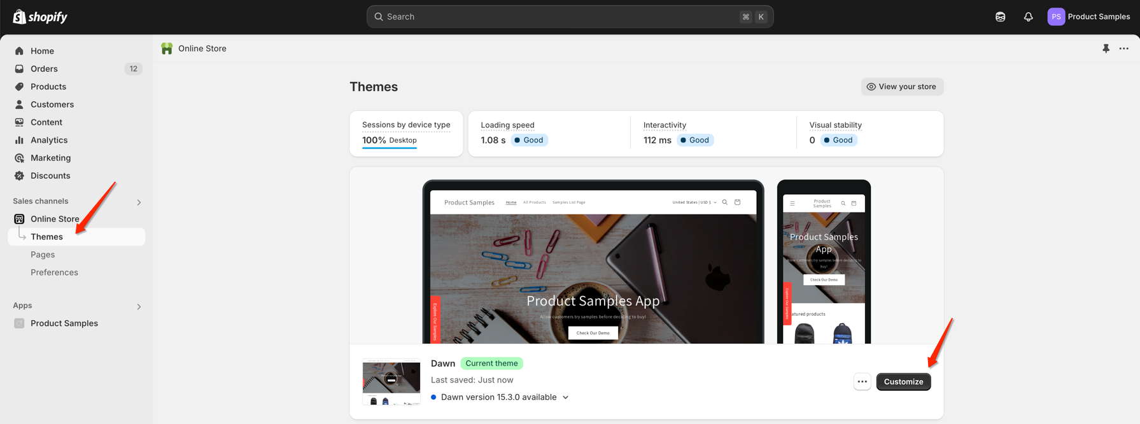Click the desktop theme preview
This screenshot has height=424, width=1140.
point(593,262)
